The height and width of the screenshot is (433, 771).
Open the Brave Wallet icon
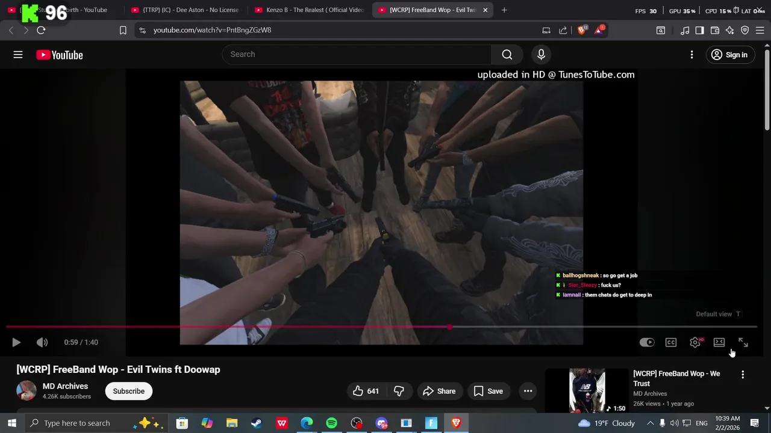click(x=715, y=30)
